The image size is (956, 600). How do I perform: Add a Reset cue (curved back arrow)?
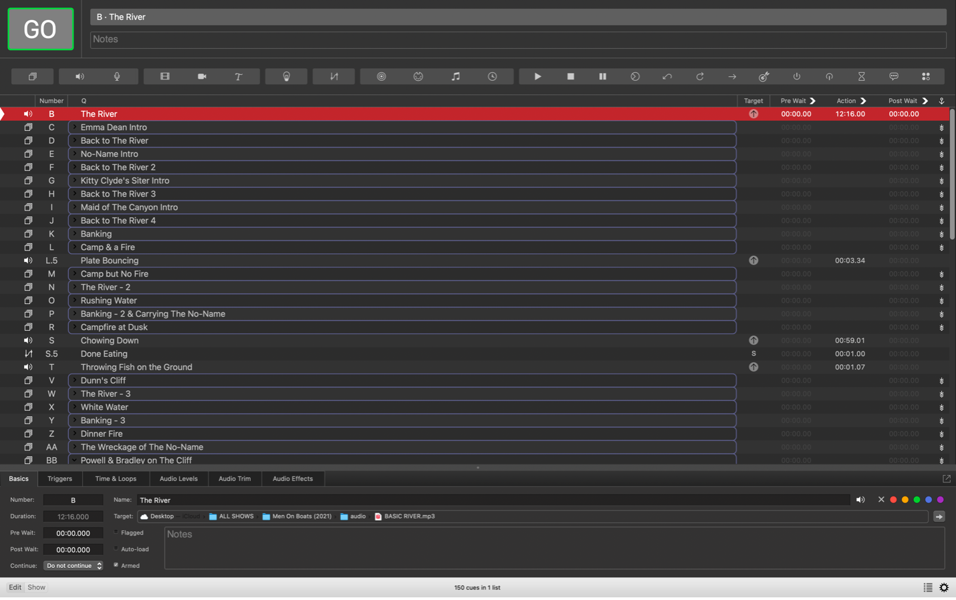tap(667, 77)
